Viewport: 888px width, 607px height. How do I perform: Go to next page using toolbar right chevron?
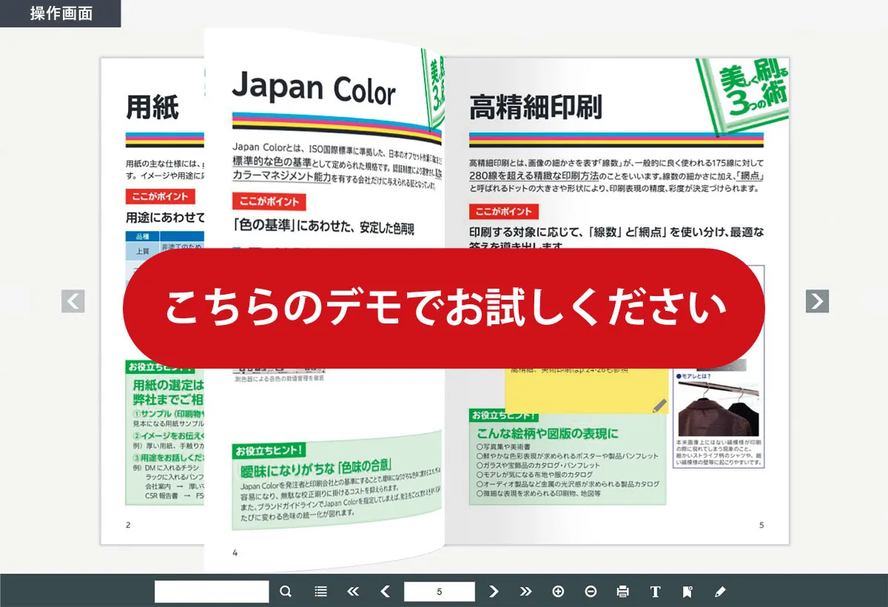click(494, 591)
